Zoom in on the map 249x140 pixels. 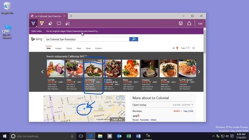[x=123, y=98]
